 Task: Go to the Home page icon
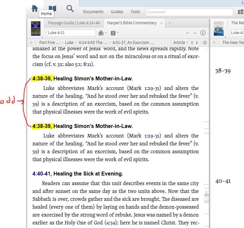click(x=34, y=8)
